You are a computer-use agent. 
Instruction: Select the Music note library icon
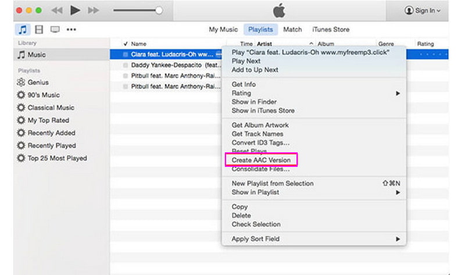[23, 30]
